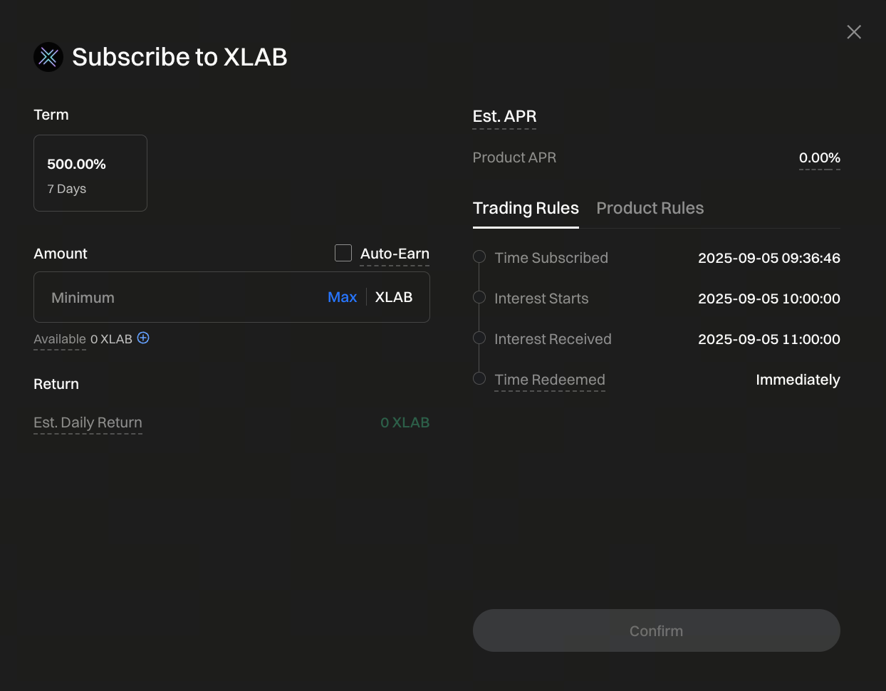Close the Subscribe to XLAB dialog
This screenshot has height=691, width=886.
tap(854, 32)
